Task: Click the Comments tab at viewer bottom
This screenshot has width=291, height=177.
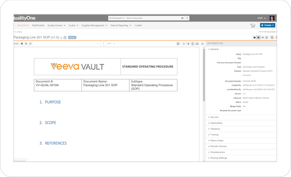Action: tap(20, 161)
